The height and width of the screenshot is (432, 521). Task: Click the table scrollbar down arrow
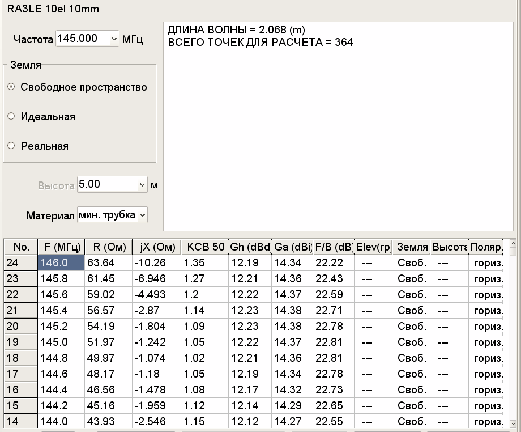coord(513,423)
